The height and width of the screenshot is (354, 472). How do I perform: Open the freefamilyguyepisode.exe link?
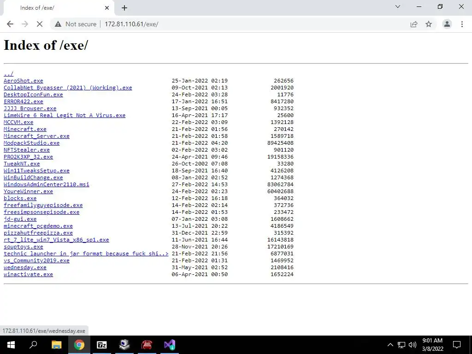click(43, 205)
